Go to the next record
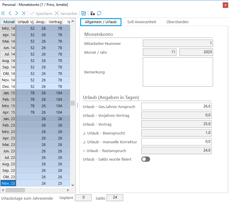This screenshot has width=230, height=202. coord(17,13)
